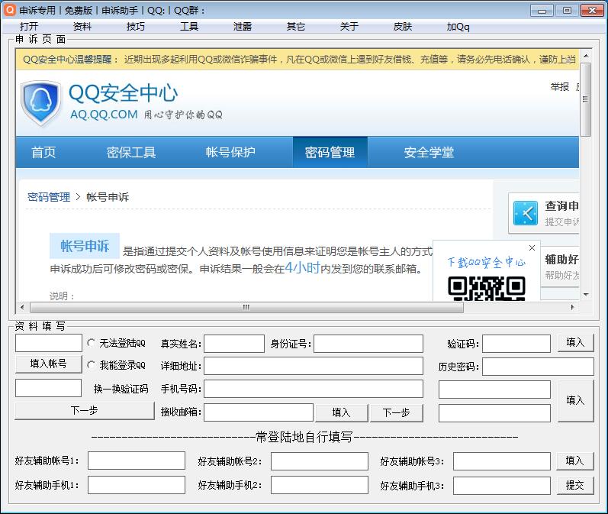Click the blue clock icon for 查询申诉
The width and height of the screenshot is (608, 514).
point(526,213)
